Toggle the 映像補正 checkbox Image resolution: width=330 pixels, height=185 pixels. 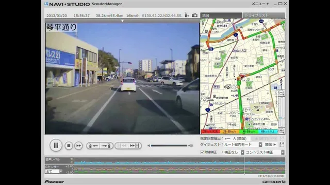pos(202,152)
